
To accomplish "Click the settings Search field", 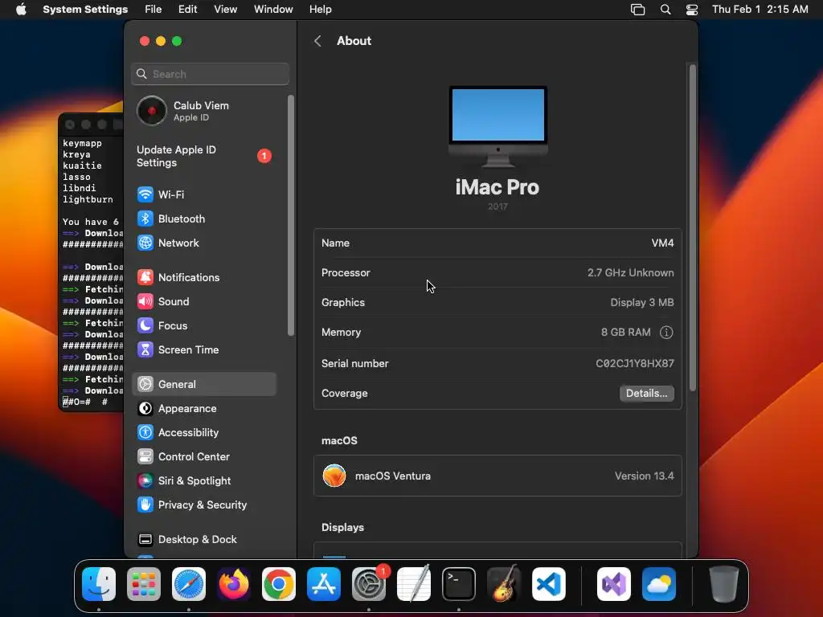I will pos(210,74).
